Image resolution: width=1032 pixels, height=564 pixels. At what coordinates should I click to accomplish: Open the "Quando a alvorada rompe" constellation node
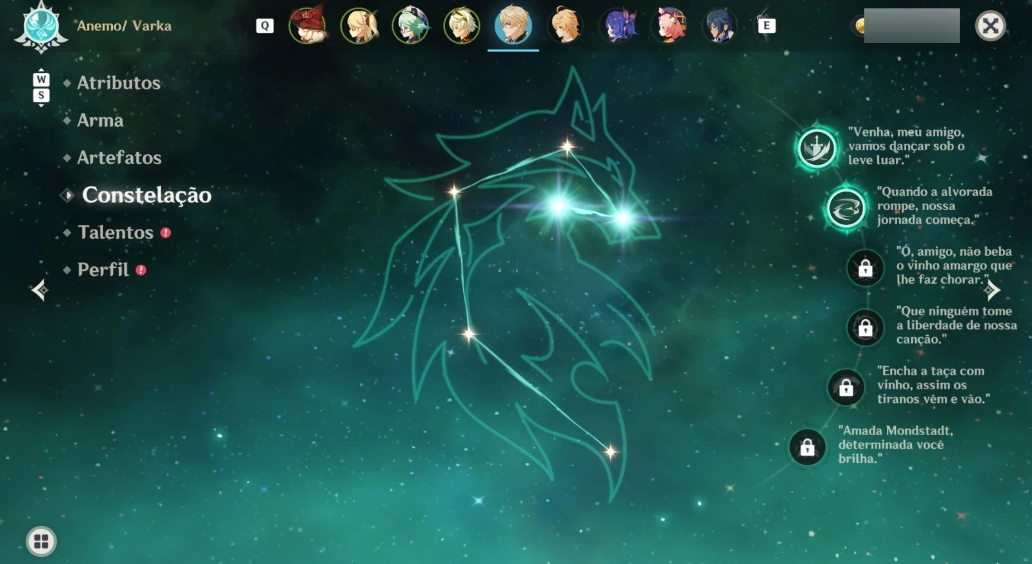click(846, 208)
